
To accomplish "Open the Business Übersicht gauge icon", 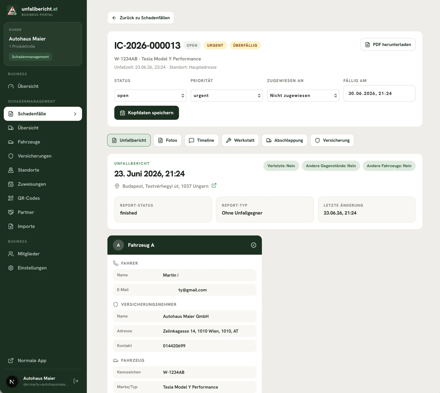I will 11,86.
